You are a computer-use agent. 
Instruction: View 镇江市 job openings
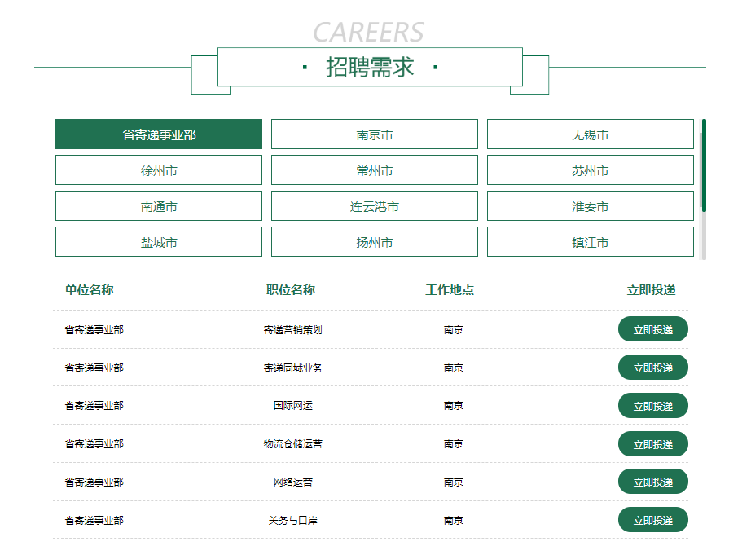[x=588, y=241]
